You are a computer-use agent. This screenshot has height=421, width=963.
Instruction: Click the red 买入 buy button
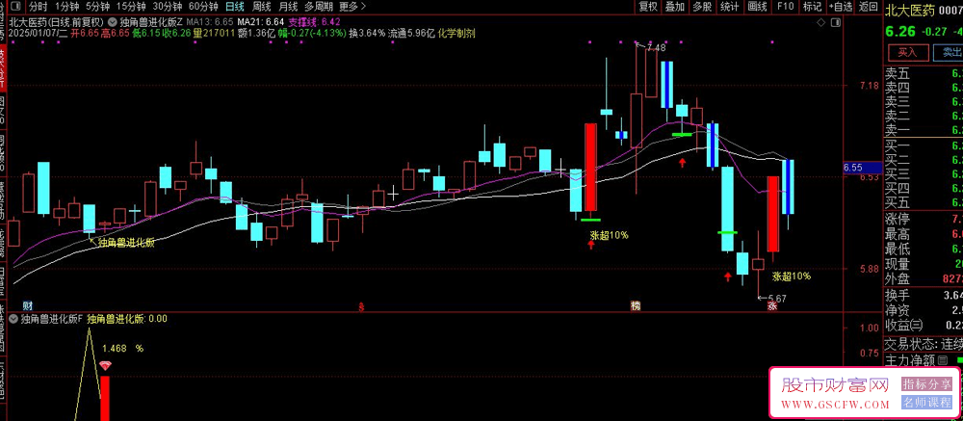pos(906,52)
